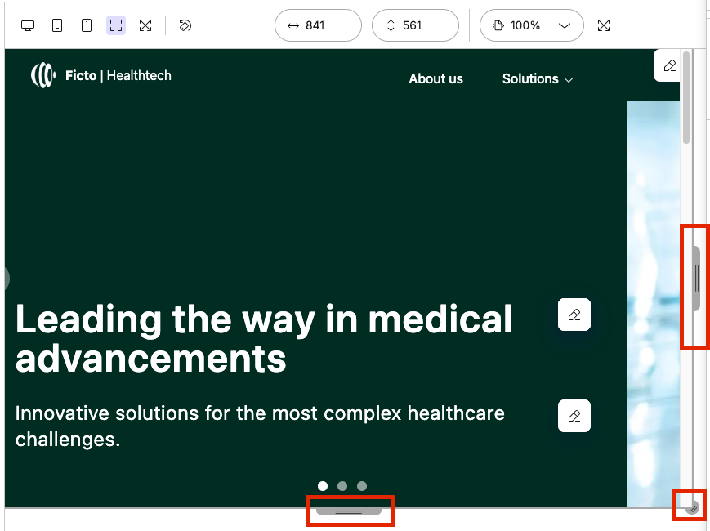Viewport: 710px width, 531px height.
Task: Select the first carousel indicator dot
Action: pos(323,485)
